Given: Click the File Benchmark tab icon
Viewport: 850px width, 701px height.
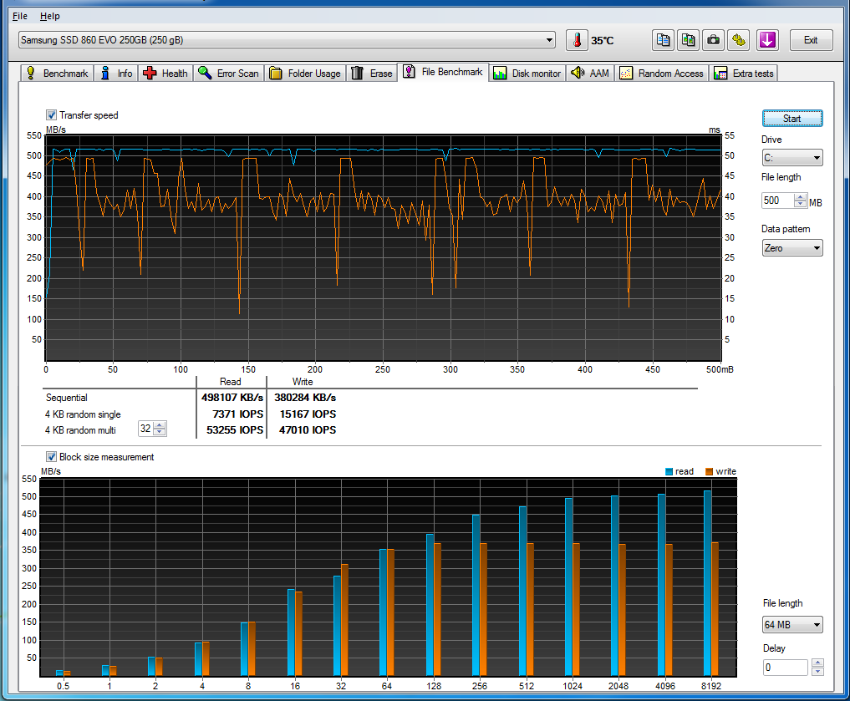Looking at the screenshot, I should click(x=410, y=72).
